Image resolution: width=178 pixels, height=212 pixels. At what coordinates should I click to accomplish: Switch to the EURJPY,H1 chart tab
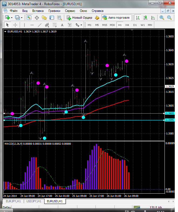(x=13, y=201)
